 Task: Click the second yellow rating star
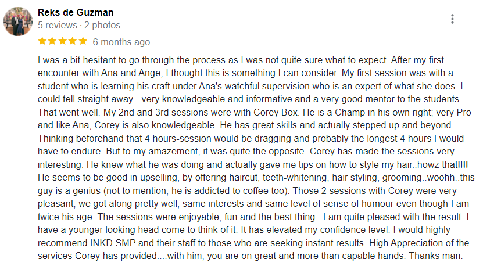click(x=52, y=41)
